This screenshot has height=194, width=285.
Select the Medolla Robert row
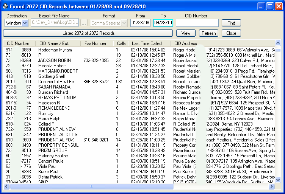point(139,66)
